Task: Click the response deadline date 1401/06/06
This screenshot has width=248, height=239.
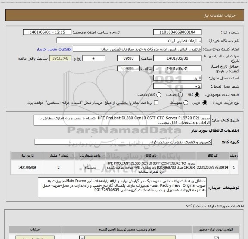Action: click(x=177, y=58)
